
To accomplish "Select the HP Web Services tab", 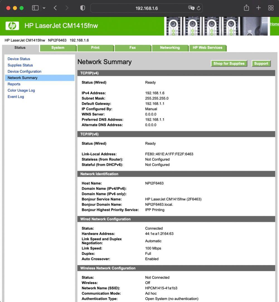I will click(x=207, y=48).
